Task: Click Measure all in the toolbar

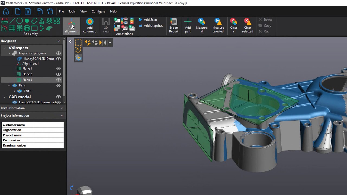Action: pyautogui.click(x=201, y=25)
